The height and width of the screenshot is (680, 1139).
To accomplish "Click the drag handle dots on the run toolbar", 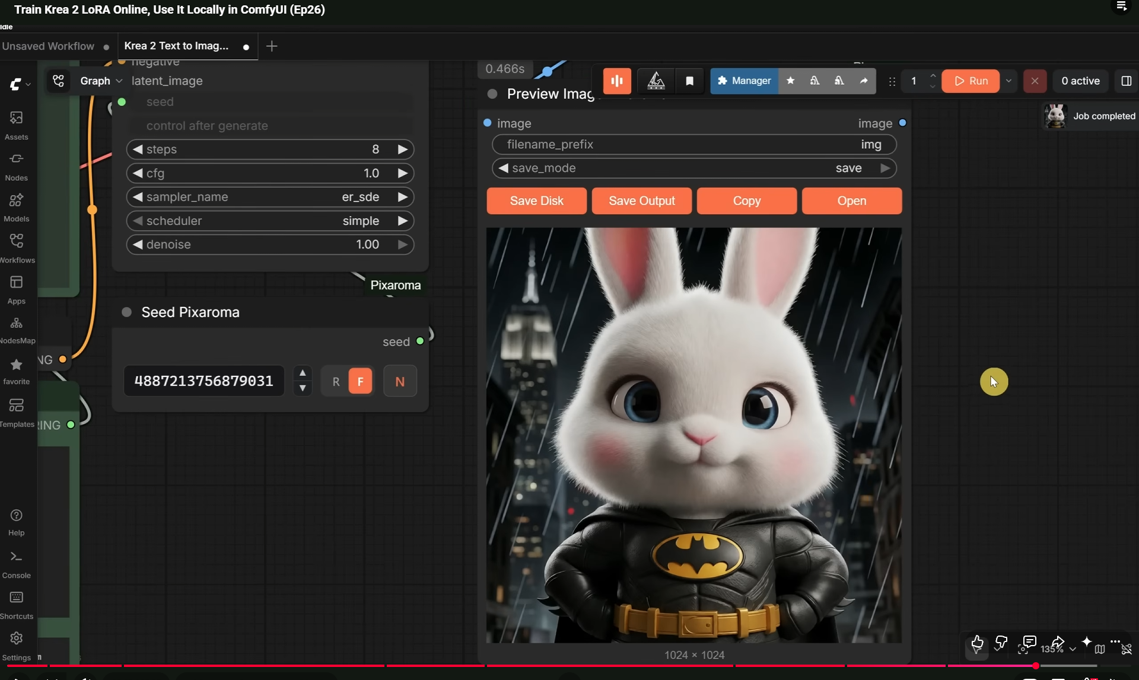I will (x=892, y=81).
